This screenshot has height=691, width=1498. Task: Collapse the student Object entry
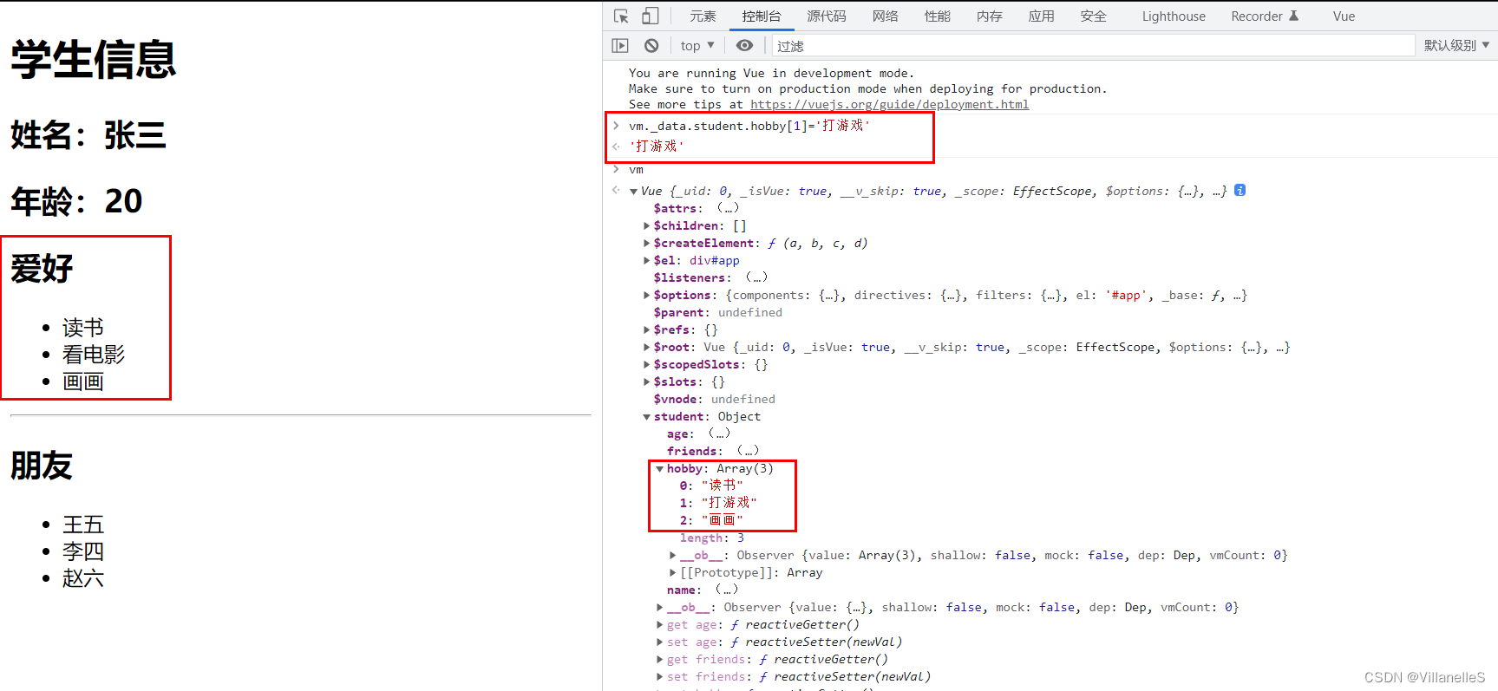(x=646, y=417)
